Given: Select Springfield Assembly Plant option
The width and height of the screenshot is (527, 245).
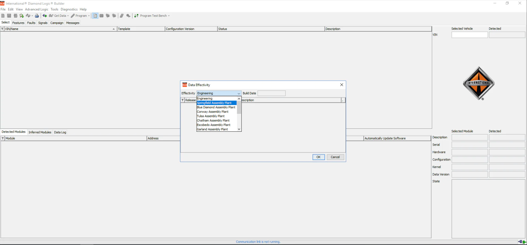Looking at the screenshot, I should point(217,103).
